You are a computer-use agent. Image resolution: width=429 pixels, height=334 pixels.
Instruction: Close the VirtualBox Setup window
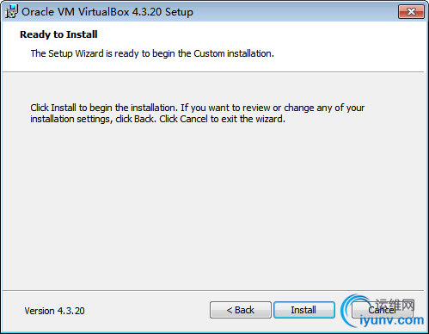coord(411,12)
